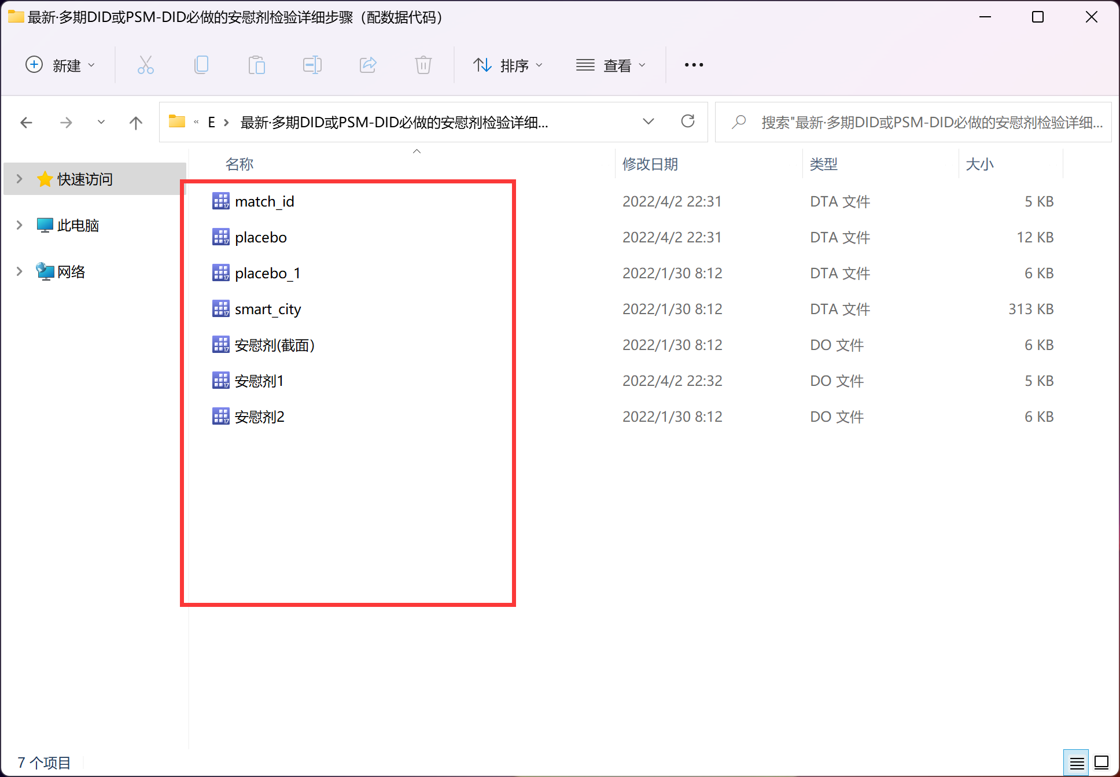The height and width of the screenshot is (777, 1120).
Task: Select the smart_city DTA file
Action: coord(268,309)
